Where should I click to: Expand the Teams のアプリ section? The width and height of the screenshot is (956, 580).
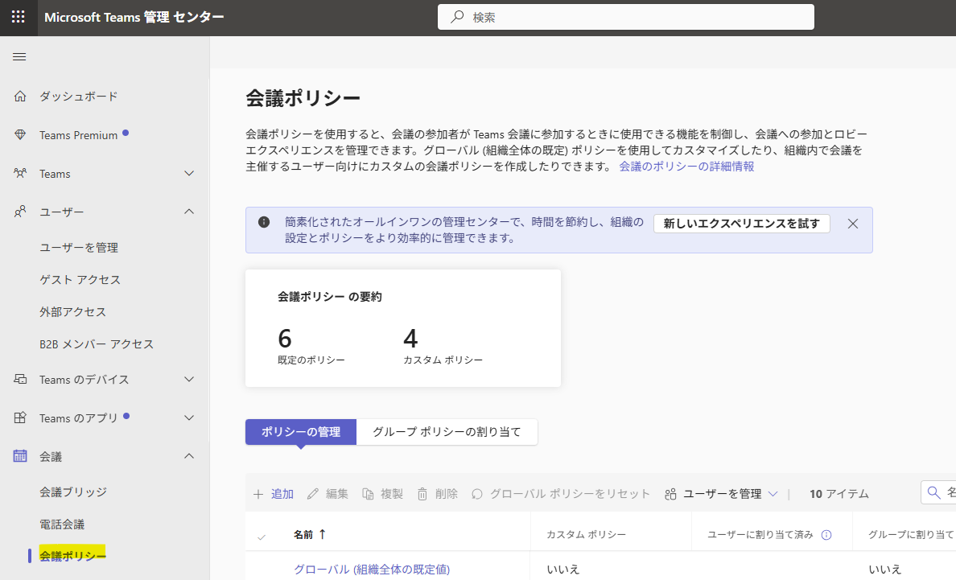coord(189,418)
